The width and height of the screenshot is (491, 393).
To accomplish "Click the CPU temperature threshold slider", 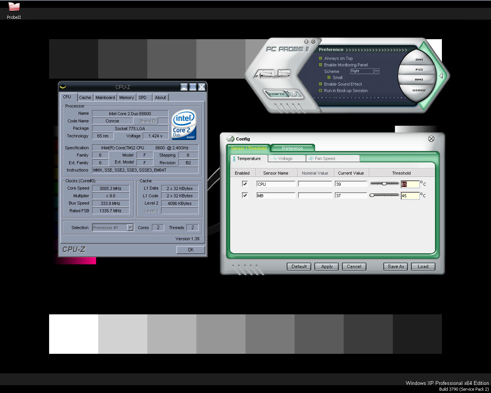I will click(384, 184).
